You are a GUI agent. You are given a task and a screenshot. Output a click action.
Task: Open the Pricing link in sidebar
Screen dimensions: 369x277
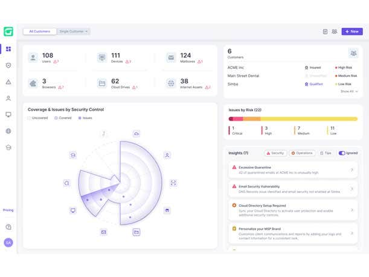(8, 210)
